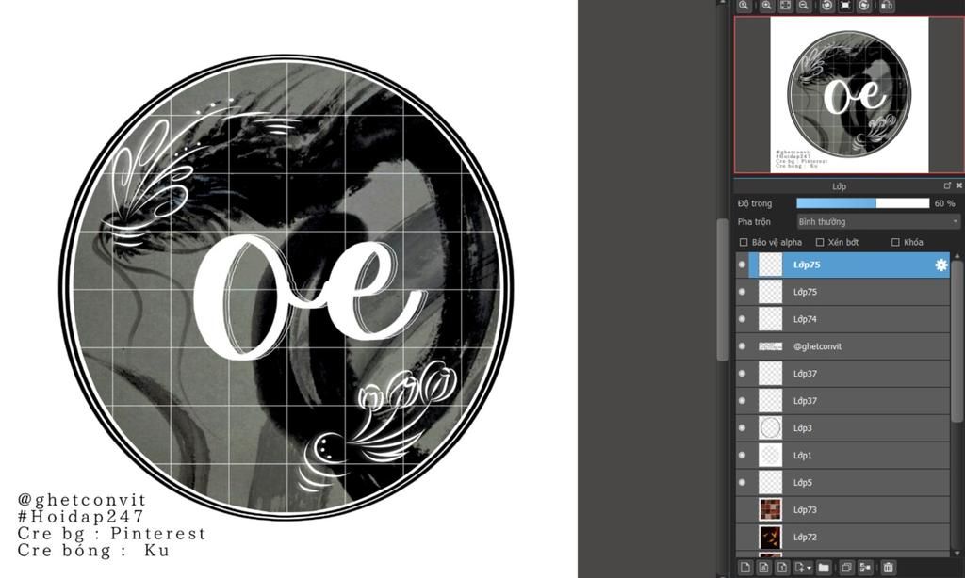Duplicate the selected layer
This screenshot has height=578, width=965.
pos(846,567)
